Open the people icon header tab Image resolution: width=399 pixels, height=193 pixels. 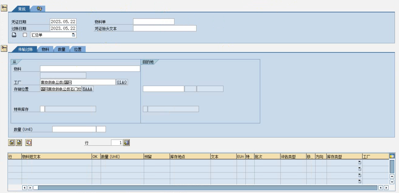tap(39, 9)
